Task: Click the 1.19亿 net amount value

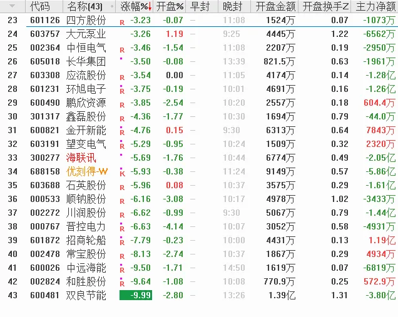Action: coord(382,240)
